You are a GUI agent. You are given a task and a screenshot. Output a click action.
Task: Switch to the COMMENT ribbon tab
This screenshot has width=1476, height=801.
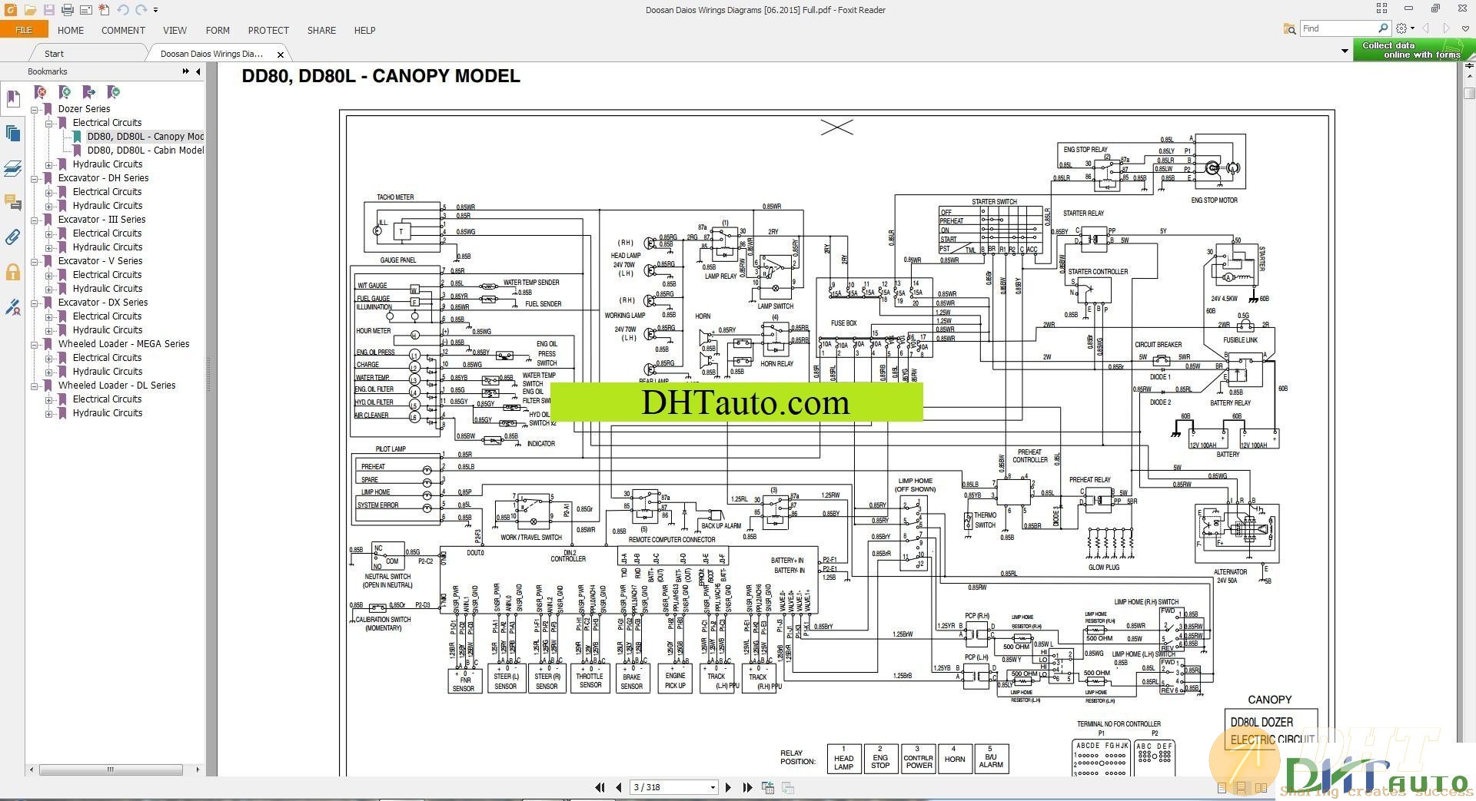click(x=123, y=30)
